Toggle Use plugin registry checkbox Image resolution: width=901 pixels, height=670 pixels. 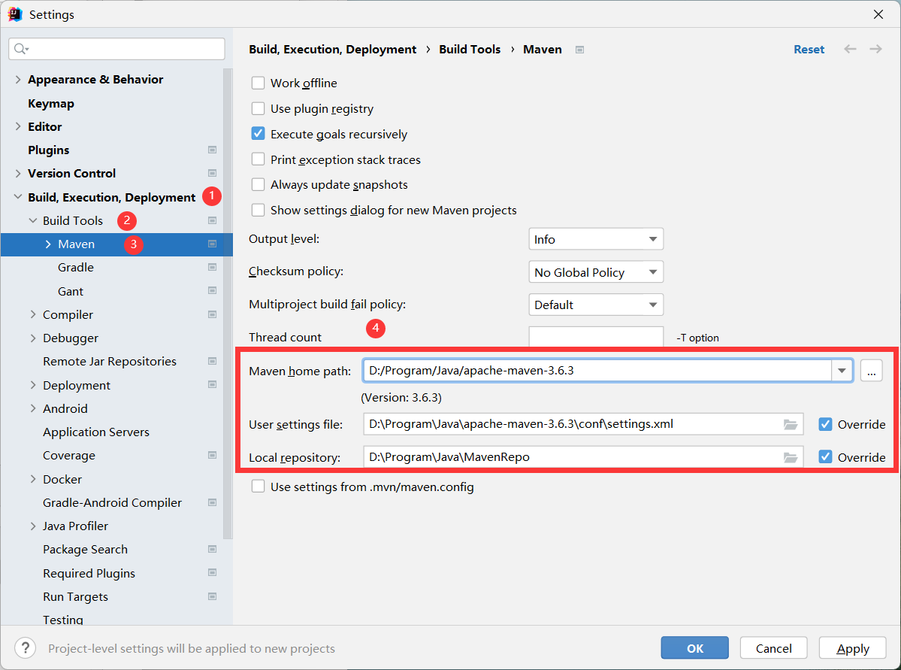tap(258, 109)
